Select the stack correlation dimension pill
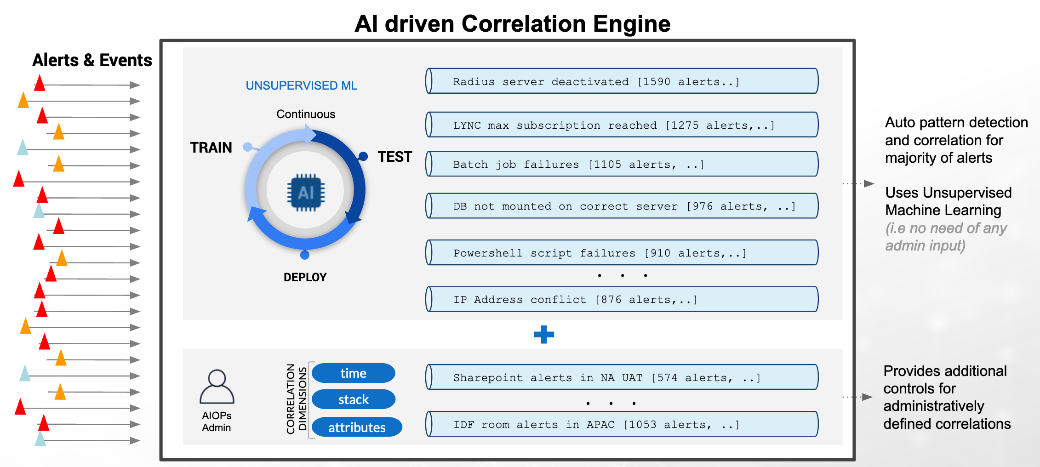 point(353,399)
